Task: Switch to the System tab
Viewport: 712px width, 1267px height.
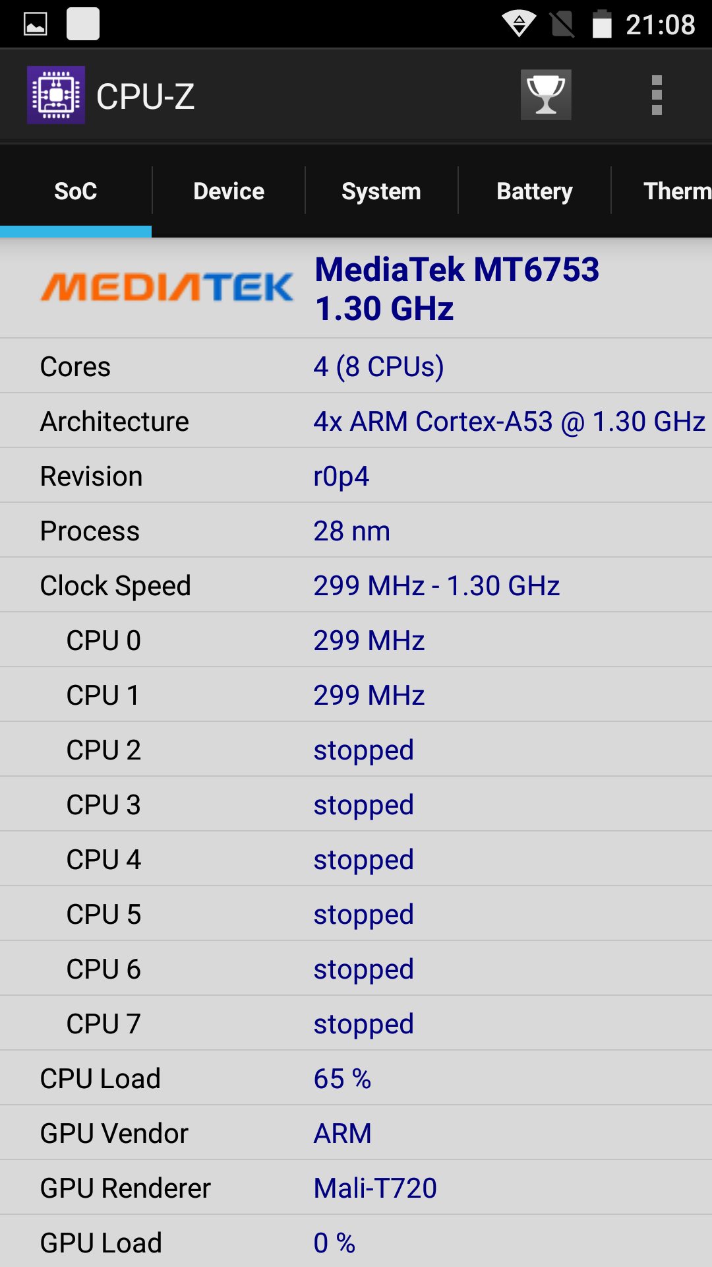Action: (381, 191)
